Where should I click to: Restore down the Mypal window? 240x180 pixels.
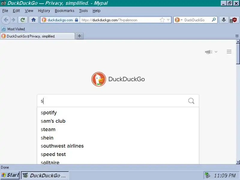tap(229, 3)
